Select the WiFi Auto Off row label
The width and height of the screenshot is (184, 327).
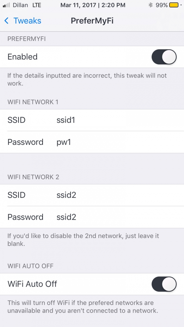(x=32, y=284)
